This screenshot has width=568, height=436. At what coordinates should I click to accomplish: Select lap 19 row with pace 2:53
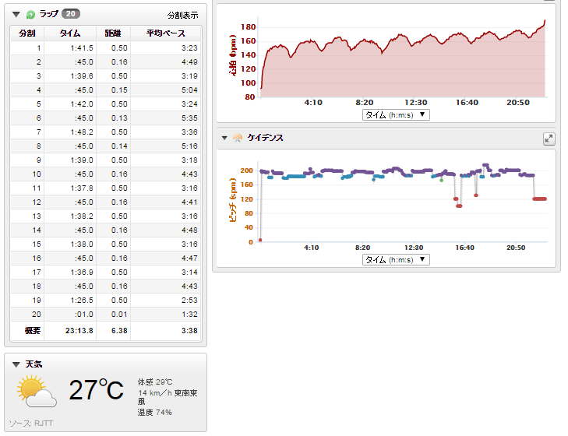click(x=105, y=299)
